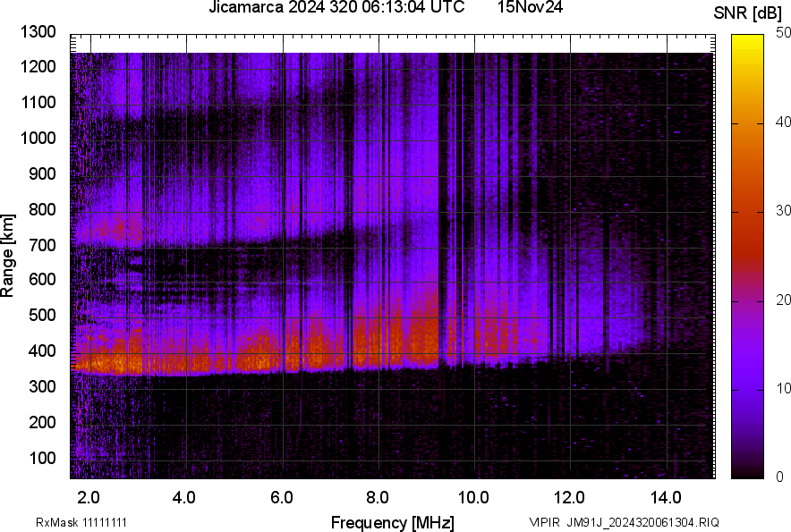Select the 700 range tick label

tap(41, 243)
